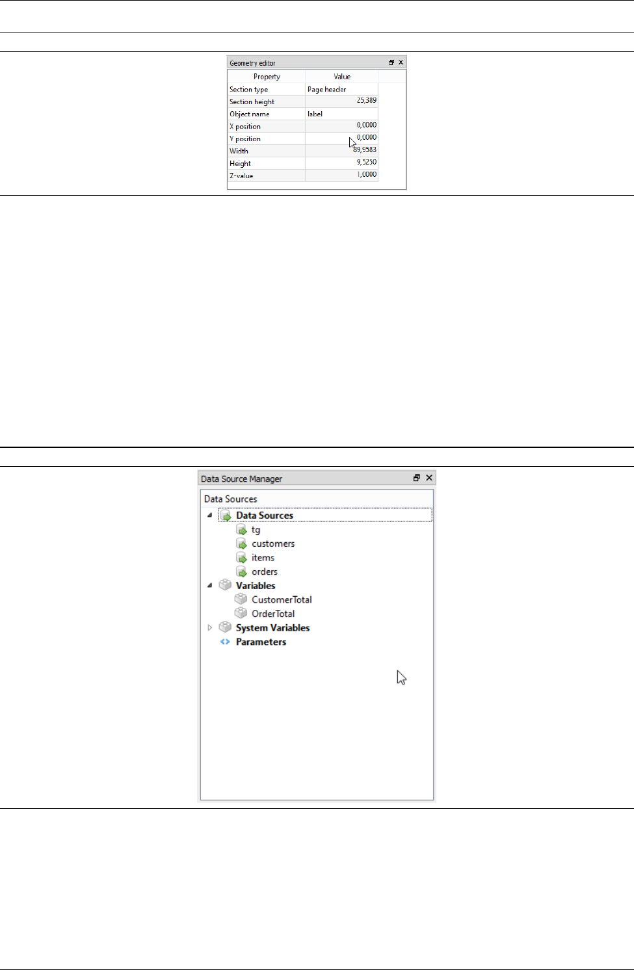Click the Z-value field 1,0000
The image size is (634, 970).
342,176
